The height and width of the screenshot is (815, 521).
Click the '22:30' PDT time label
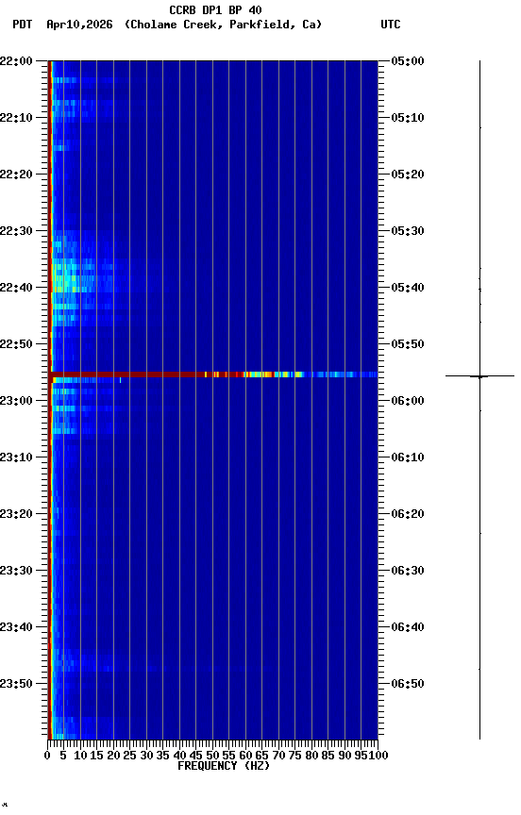point(16,231)
